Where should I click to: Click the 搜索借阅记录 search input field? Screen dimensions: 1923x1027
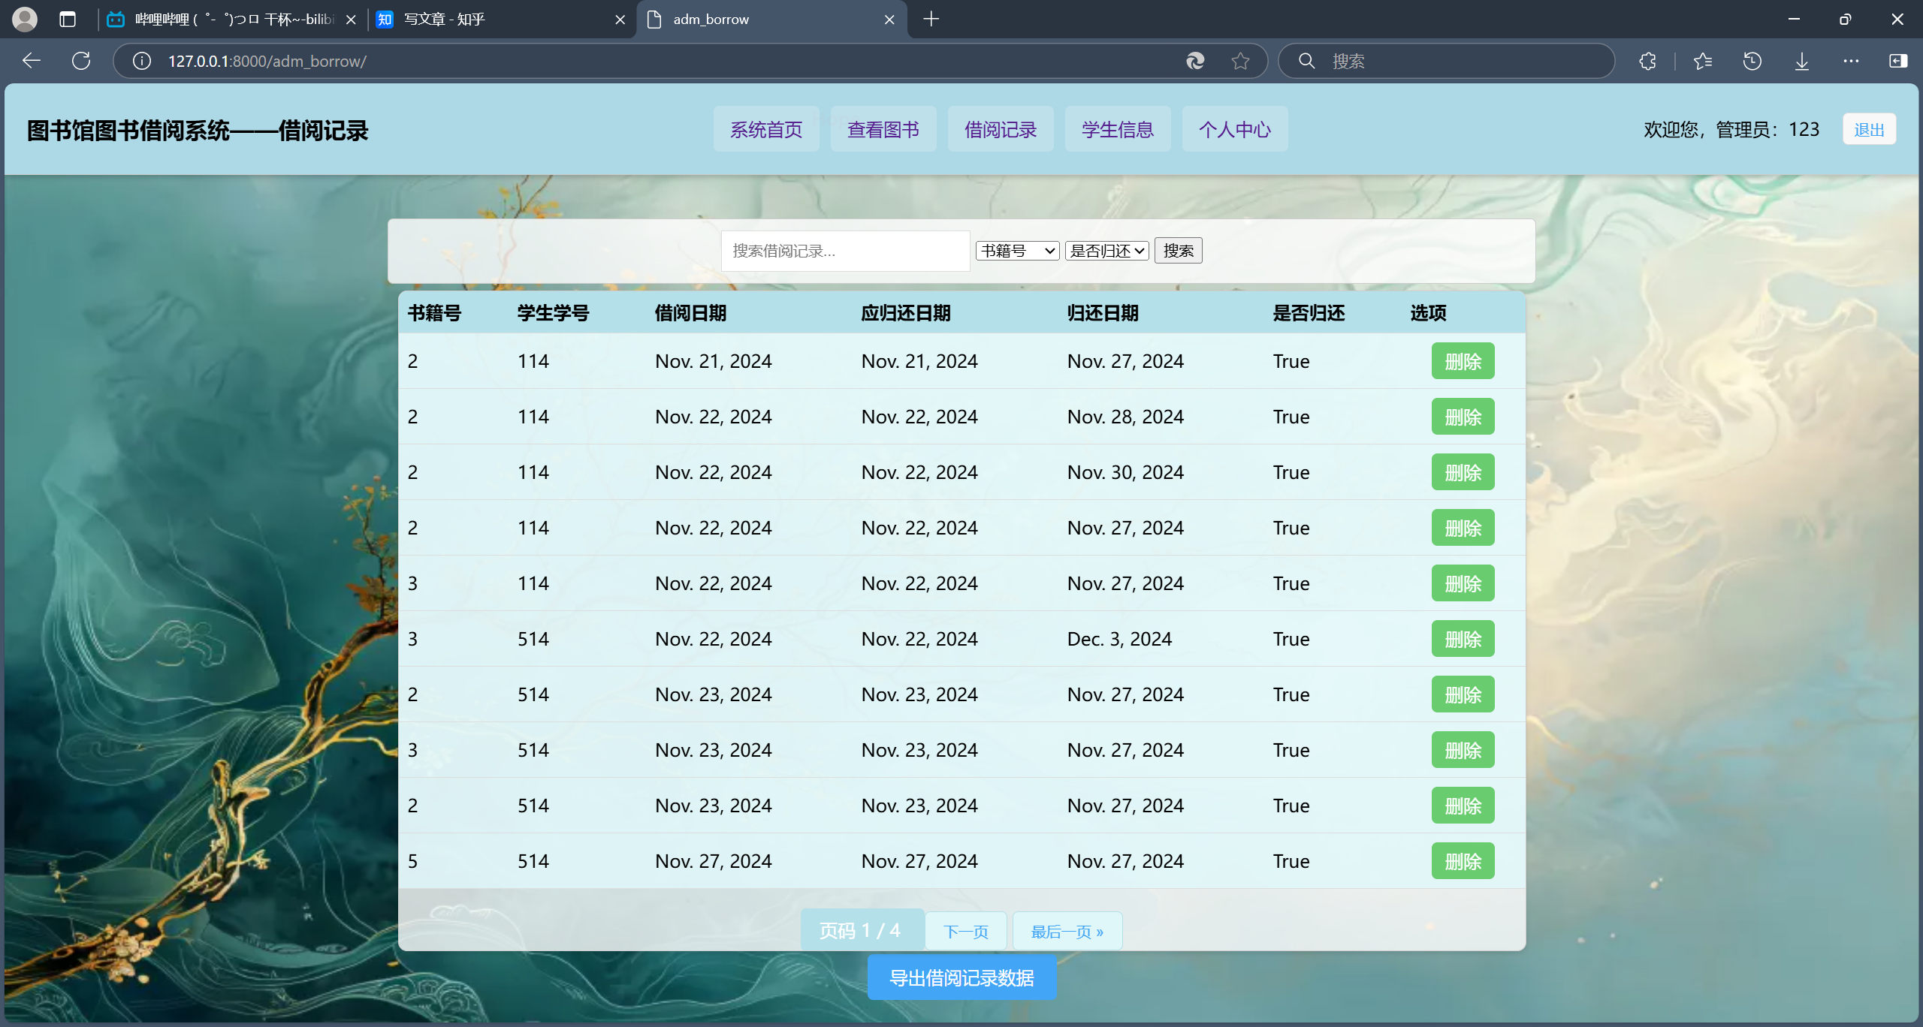844,251
